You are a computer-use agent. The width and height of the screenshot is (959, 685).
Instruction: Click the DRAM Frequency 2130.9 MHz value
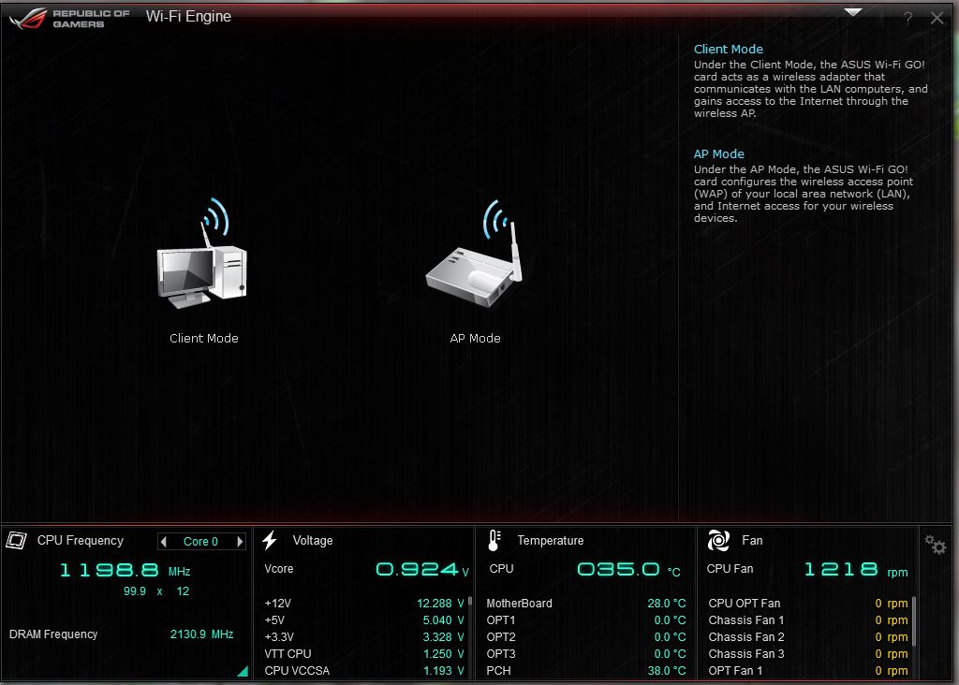point(202,634)
